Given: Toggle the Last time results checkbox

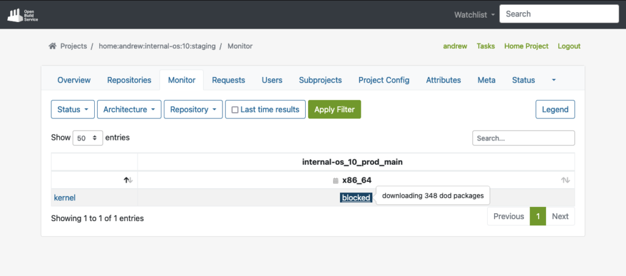Looking at the screenshot, I should [x=235, y=110].
